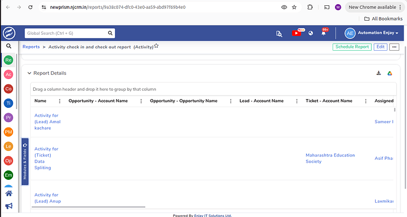Screen dimensions: 407x217
Task: Open Lead - Account Name column menu
Action: (297, 101)
